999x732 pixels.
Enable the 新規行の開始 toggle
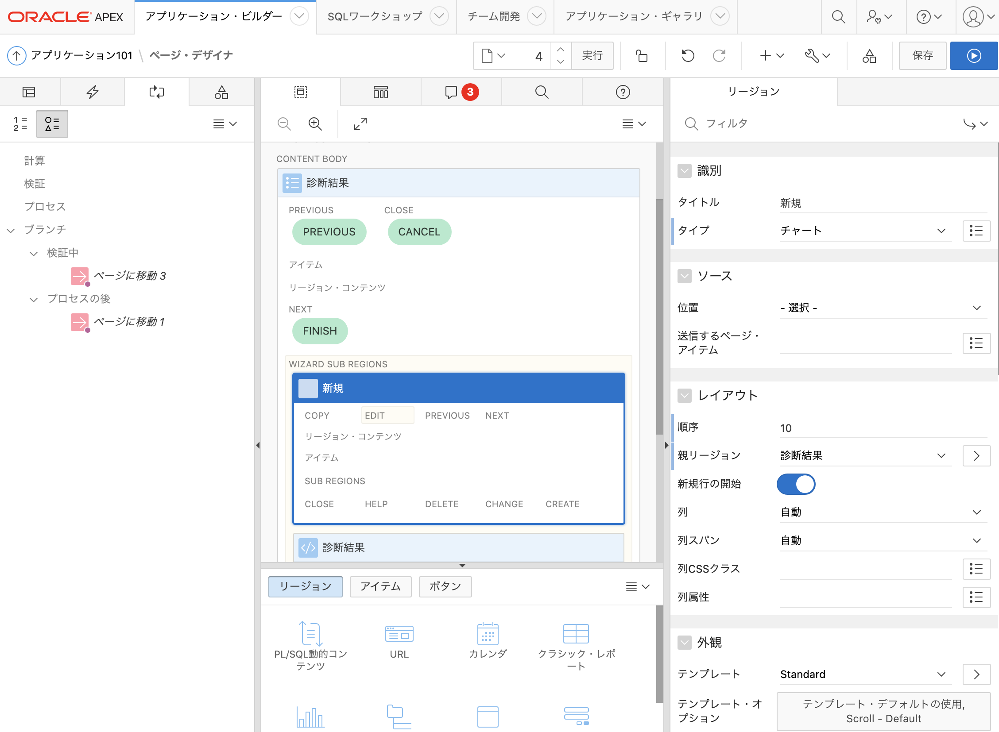795,484
